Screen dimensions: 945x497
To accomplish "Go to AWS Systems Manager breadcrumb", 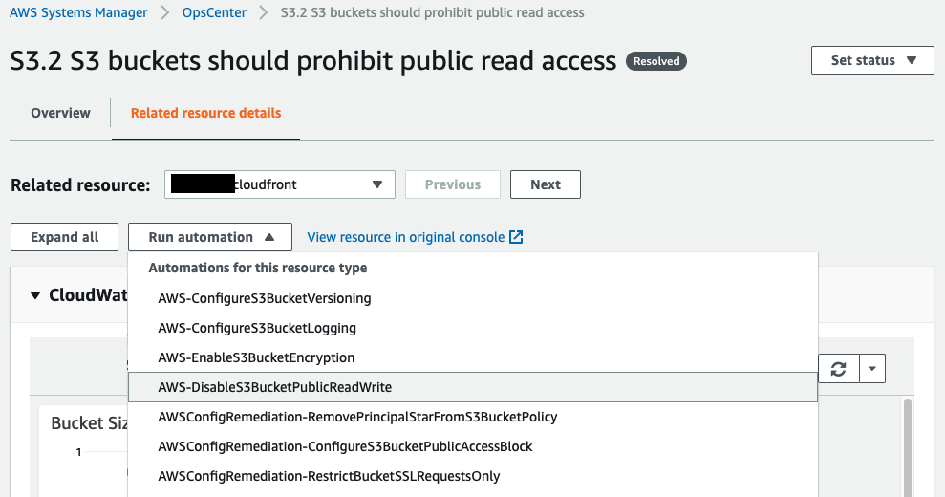I will point(78,12).
